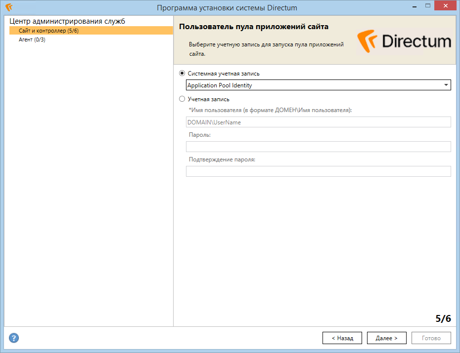Click the blue help question mark icon

[x=14, y=338]
